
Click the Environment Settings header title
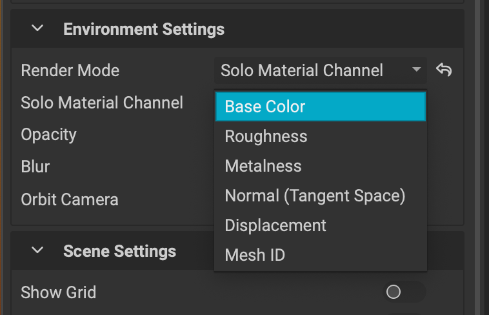143,29
